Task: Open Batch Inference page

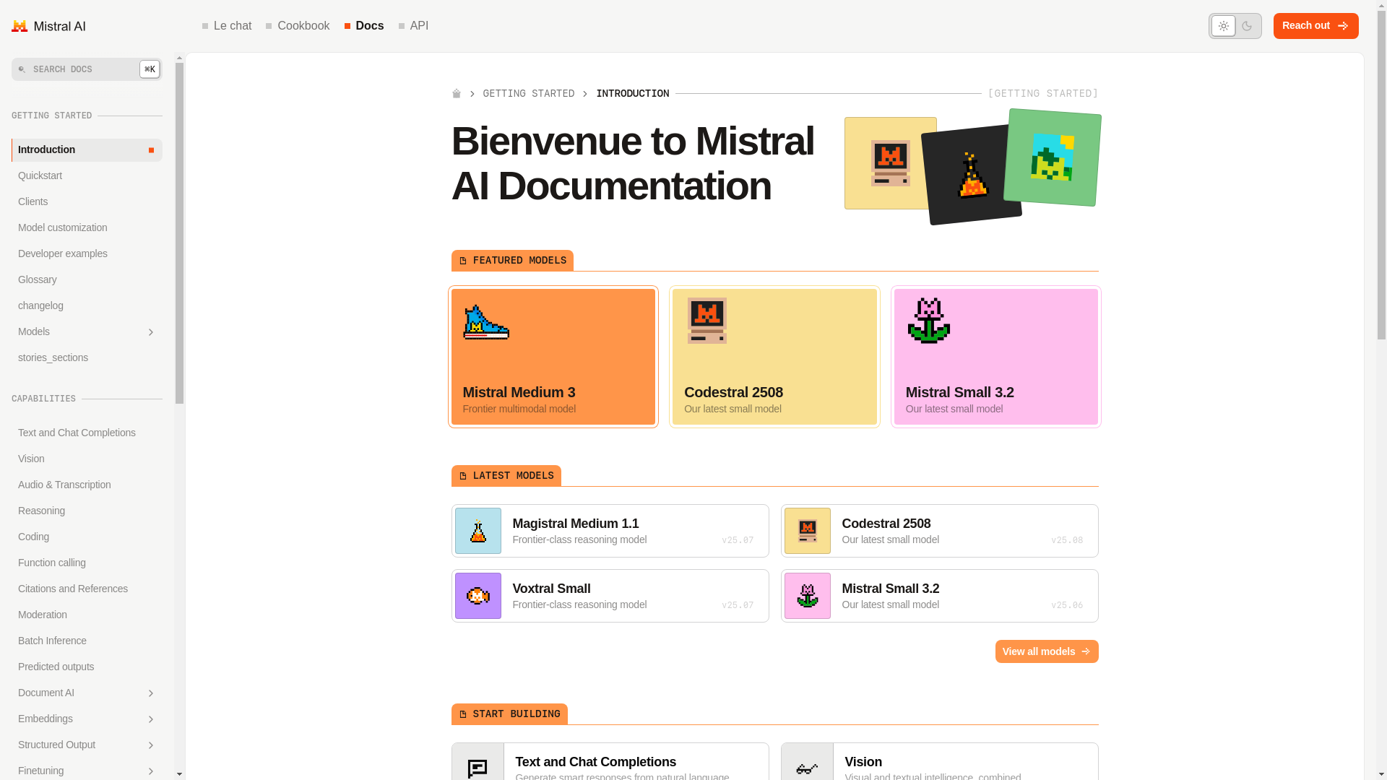Action: pyautogui.click(x=87, y=641)
